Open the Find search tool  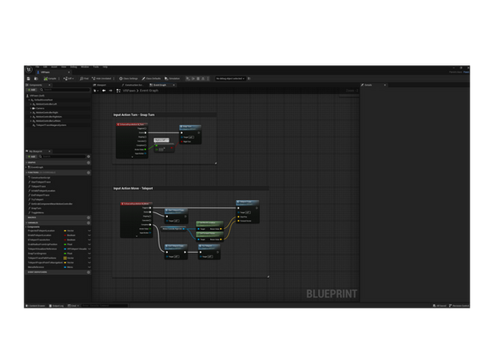pos(84,78)
